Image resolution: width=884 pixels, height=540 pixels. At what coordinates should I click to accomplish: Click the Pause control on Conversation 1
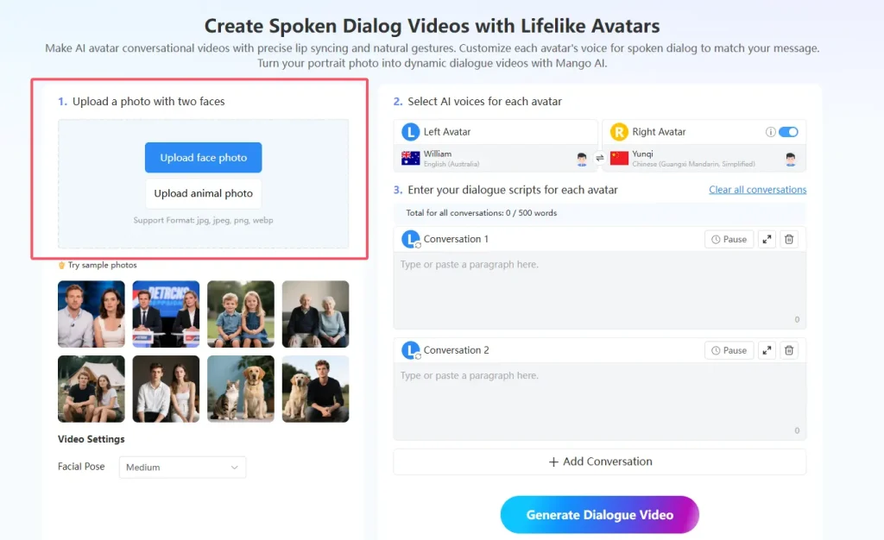click(x=729, y=239)
